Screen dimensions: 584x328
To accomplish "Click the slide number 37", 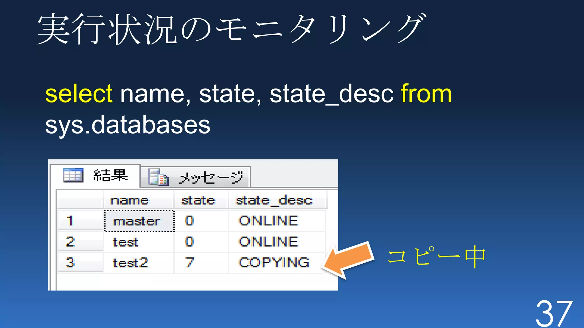I will (554, 313).
